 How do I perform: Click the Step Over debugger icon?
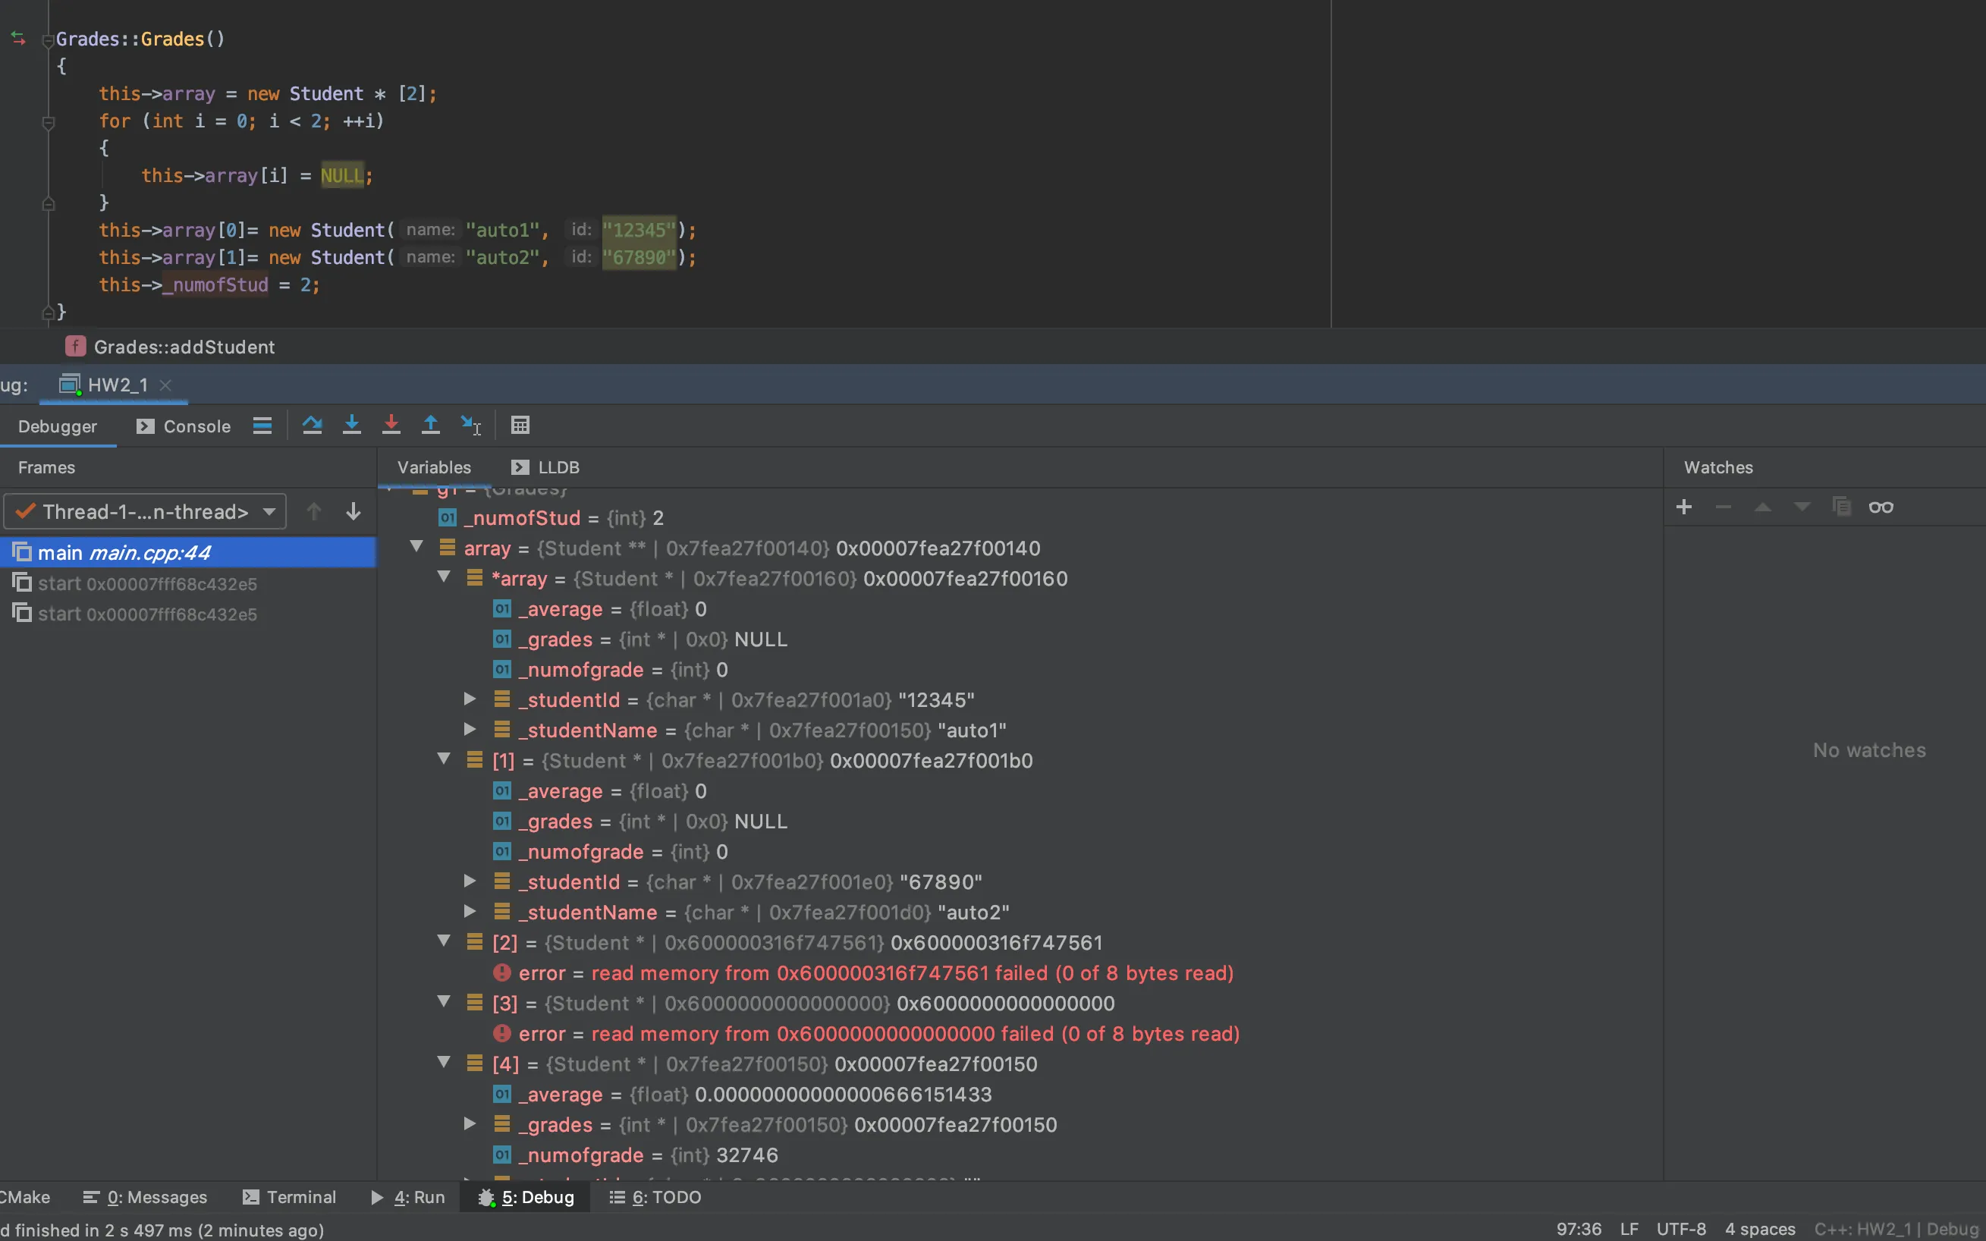click(312, 425)
